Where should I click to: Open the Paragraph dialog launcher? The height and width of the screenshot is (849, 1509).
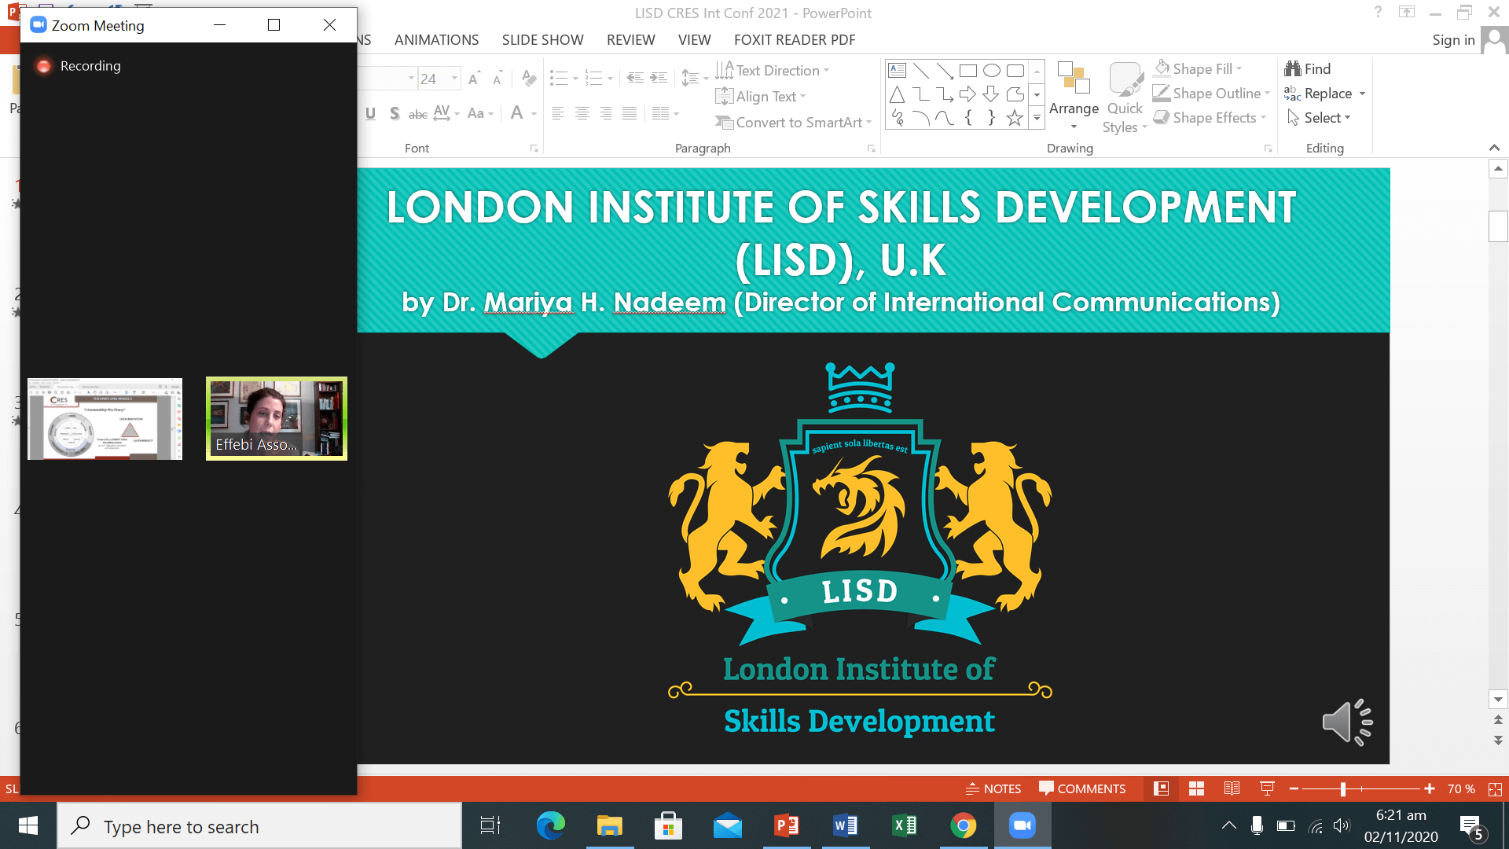point(871,149)
